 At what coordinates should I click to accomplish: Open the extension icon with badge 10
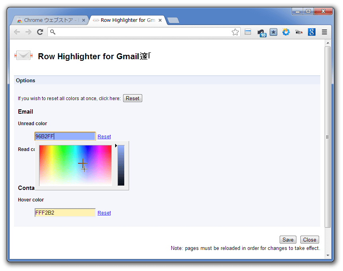click(261, 33)
